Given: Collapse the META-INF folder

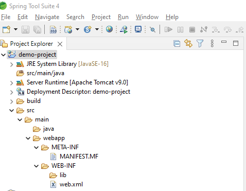Looking at the screenshot, I should click(x=36, y=147).
